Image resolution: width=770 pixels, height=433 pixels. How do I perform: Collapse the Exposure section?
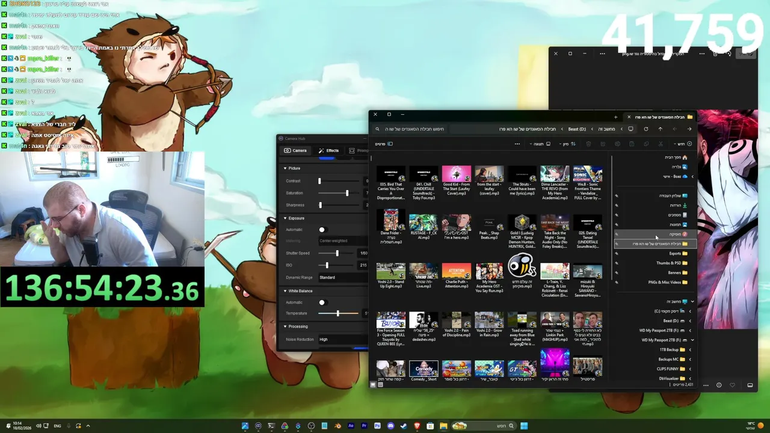tap(285, 218)
